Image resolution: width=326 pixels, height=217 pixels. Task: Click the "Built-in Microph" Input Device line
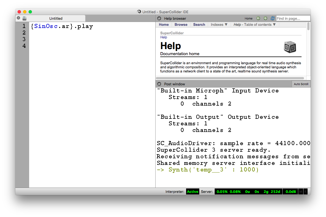pyautogui.click(x=218, y=91)
